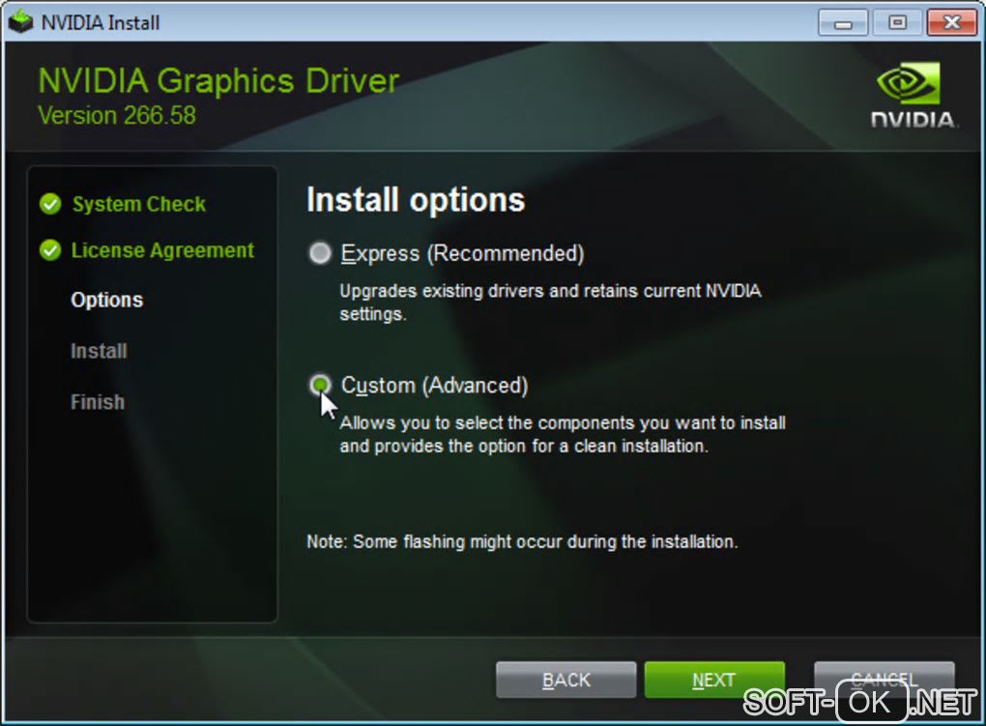Click 'Upgrades existing drivers' description text
This screenshot has width=986, height=726.
pos(550,303)
